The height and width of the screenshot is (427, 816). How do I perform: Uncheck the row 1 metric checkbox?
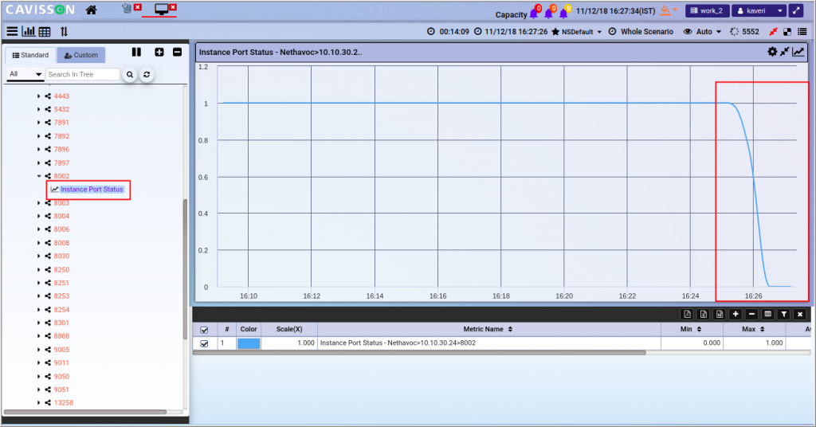pyautogui.click(x=204, y=343)
